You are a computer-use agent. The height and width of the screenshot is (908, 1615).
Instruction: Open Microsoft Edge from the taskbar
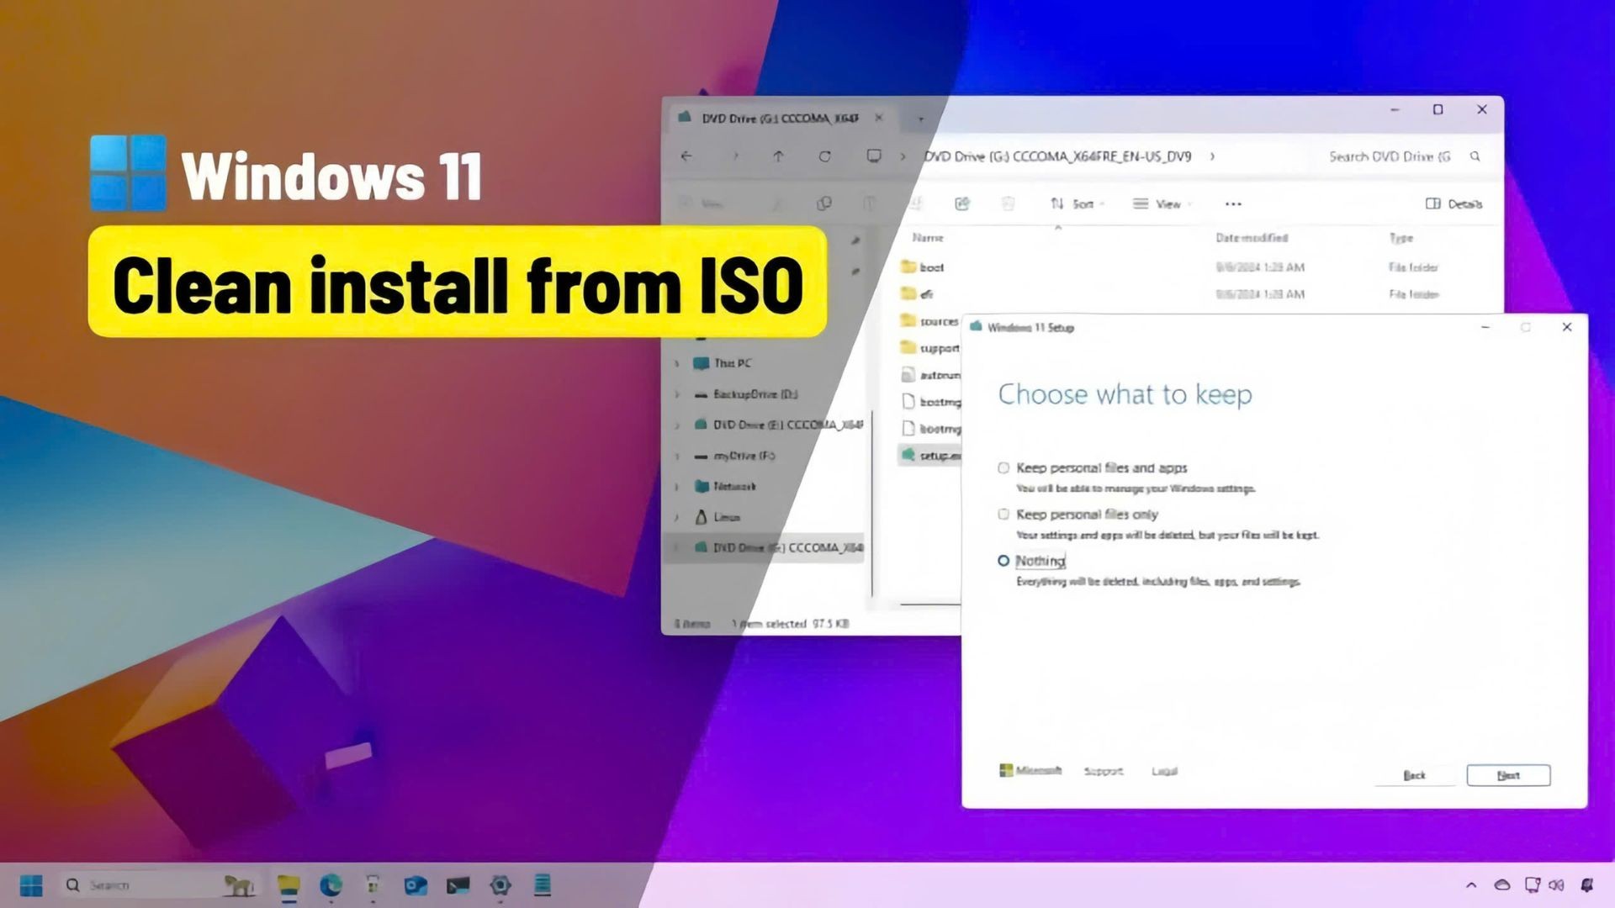[x=331, y=885]
